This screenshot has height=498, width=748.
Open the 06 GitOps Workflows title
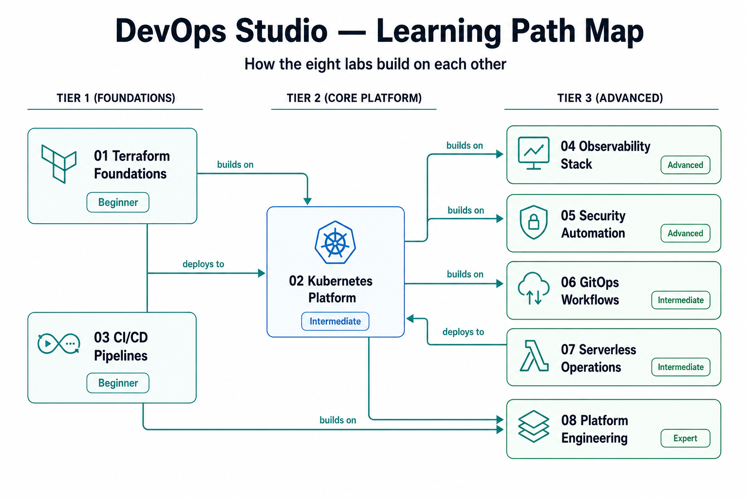[x=590, y=291]
